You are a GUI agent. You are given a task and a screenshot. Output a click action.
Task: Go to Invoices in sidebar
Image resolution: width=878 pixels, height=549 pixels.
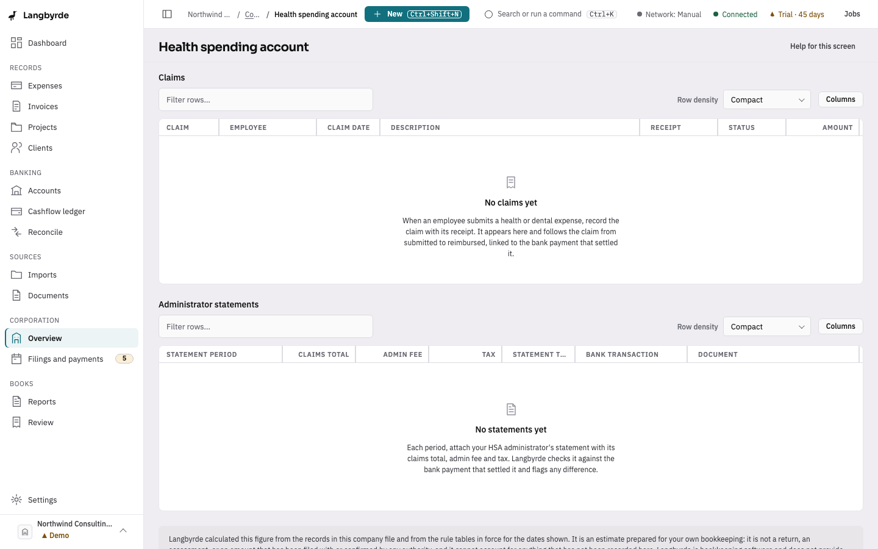[x=71, y=107]
